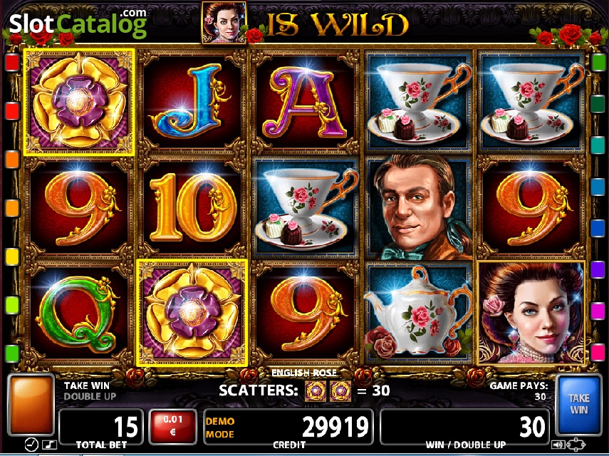Click the golden 10 symbol

(x=192, y=207)
